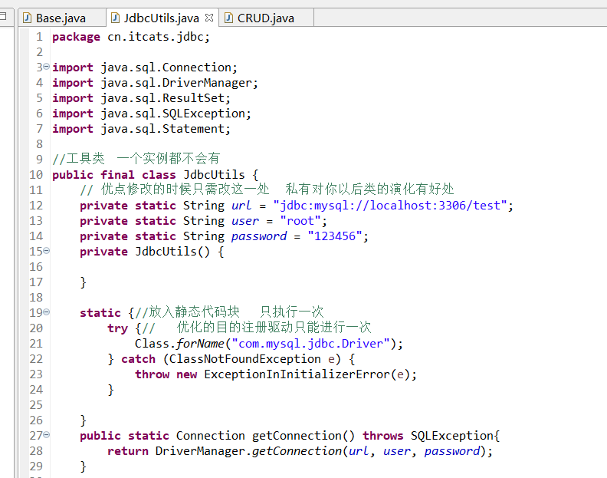The height and width of the screenshot is (478, 607).
Task: Click the JdbcUtils.java file icon
Action: (x=115, y=18)
